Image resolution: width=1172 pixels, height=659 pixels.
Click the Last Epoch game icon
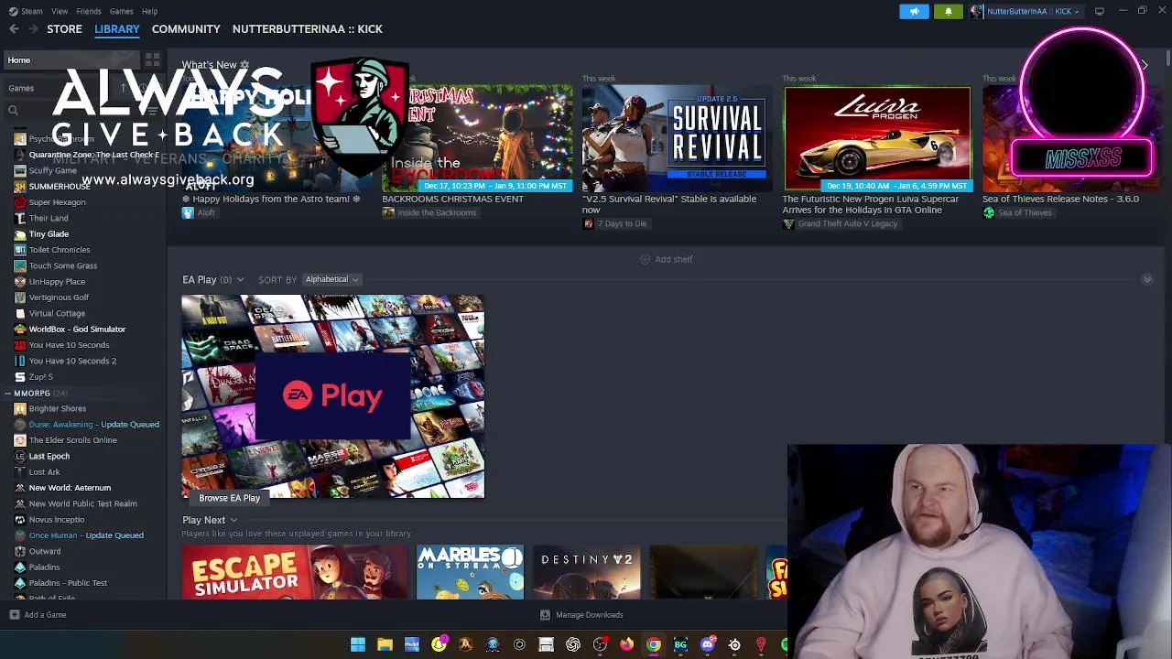(x=20, y=456)
